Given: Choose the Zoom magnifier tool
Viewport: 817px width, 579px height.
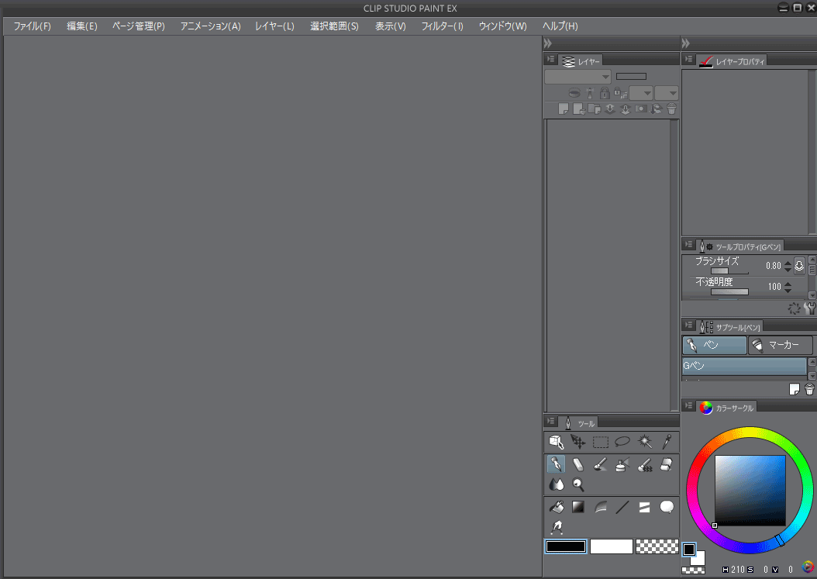Looking at the screenshot, I should point(577,484).
